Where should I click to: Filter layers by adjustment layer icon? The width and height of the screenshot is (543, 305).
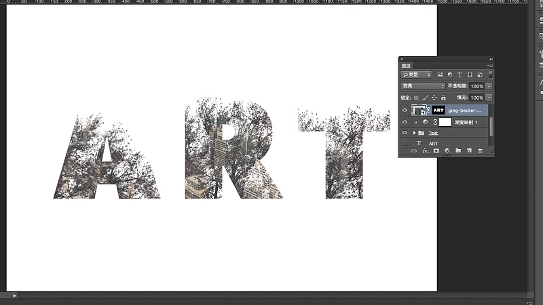450,75
